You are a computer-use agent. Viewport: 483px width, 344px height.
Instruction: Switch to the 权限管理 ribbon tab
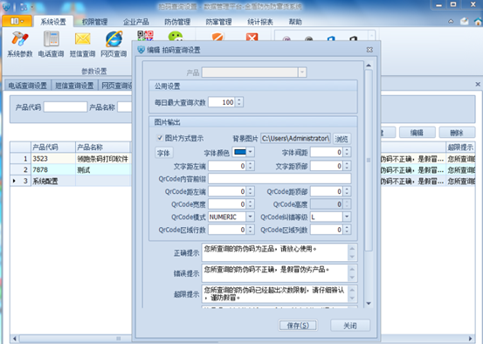(x=94, y=22)
